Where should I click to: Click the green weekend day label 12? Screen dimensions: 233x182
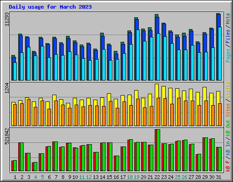89,177
